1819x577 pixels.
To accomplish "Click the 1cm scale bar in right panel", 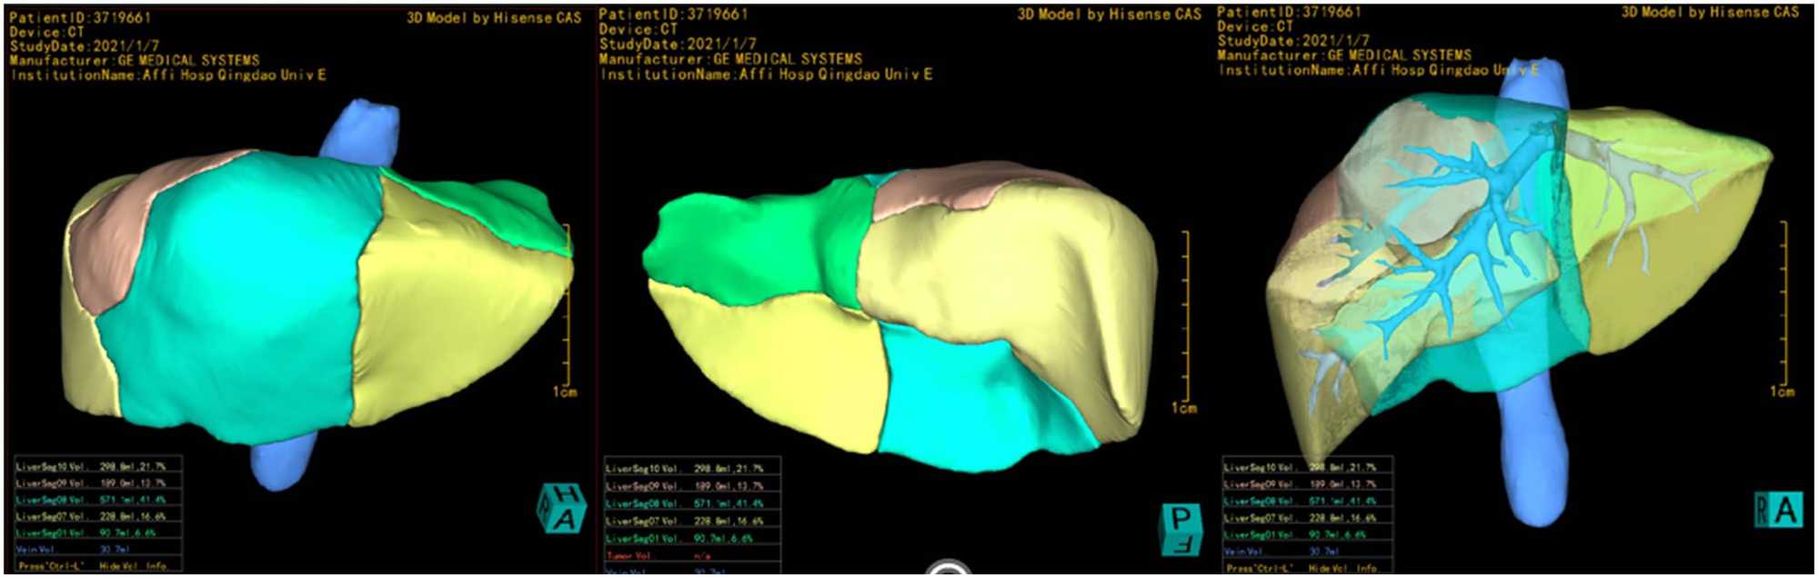I will [1783, 309].
